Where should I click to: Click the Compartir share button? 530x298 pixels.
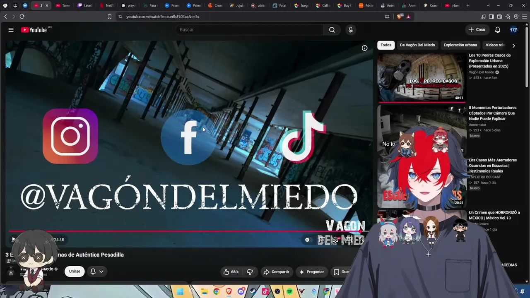click(277, 272)
